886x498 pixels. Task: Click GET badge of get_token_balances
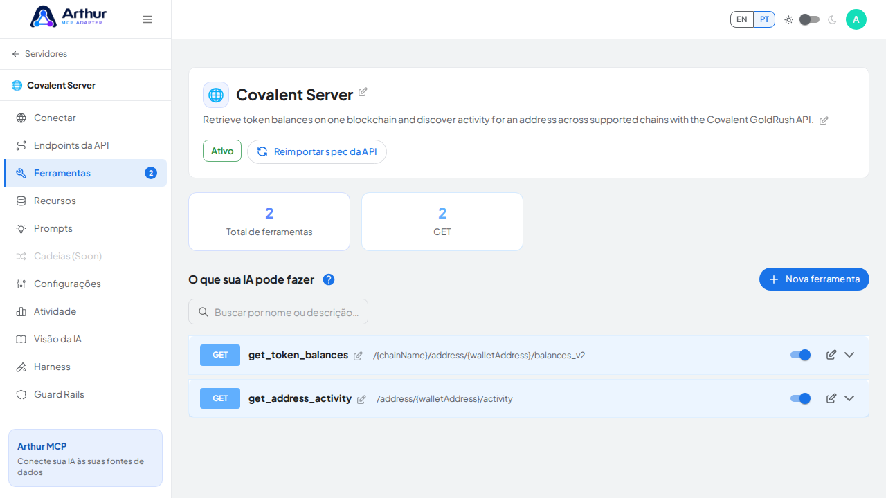click(220, 355)
